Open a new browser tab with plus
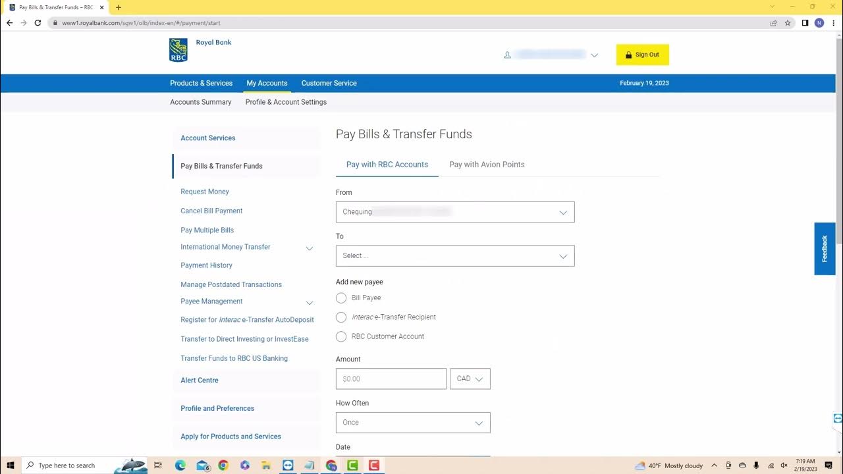 (x=119, y=7)
